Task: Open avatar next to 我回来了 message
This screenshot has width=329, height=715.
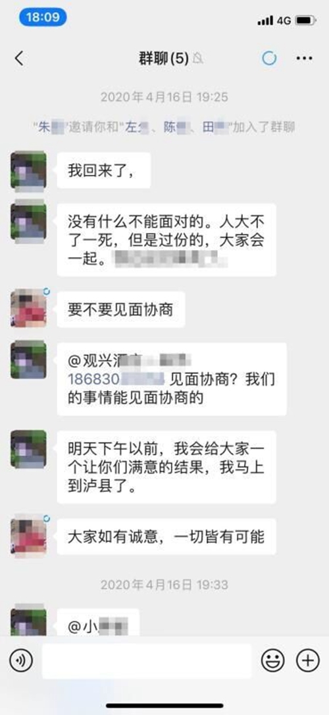Action: pos(29,169)
